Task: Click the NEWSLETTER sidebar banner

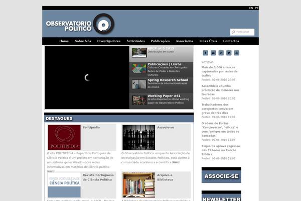Action: tap(221, 196)
